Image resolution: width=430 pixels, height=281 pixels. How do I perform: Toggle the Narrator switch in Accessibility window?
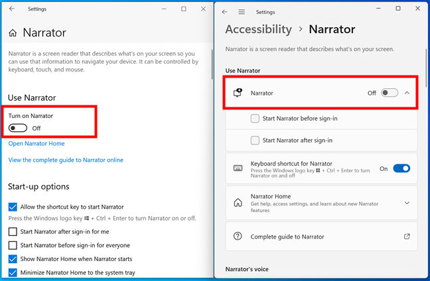390,93
